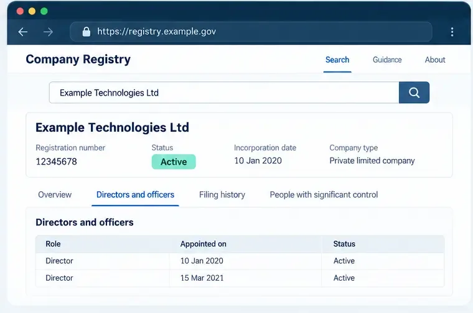Screen dimensions: 473x313
Task: Open the Guidance navigation item
Action: [387, 60]
